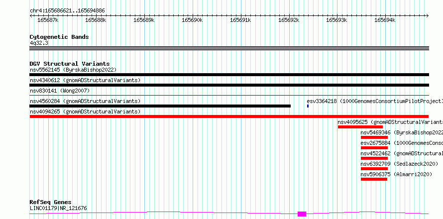Click the left arrowhead of the ruler
The width and height of the screenshot is (443, 219).
(31, 16)
